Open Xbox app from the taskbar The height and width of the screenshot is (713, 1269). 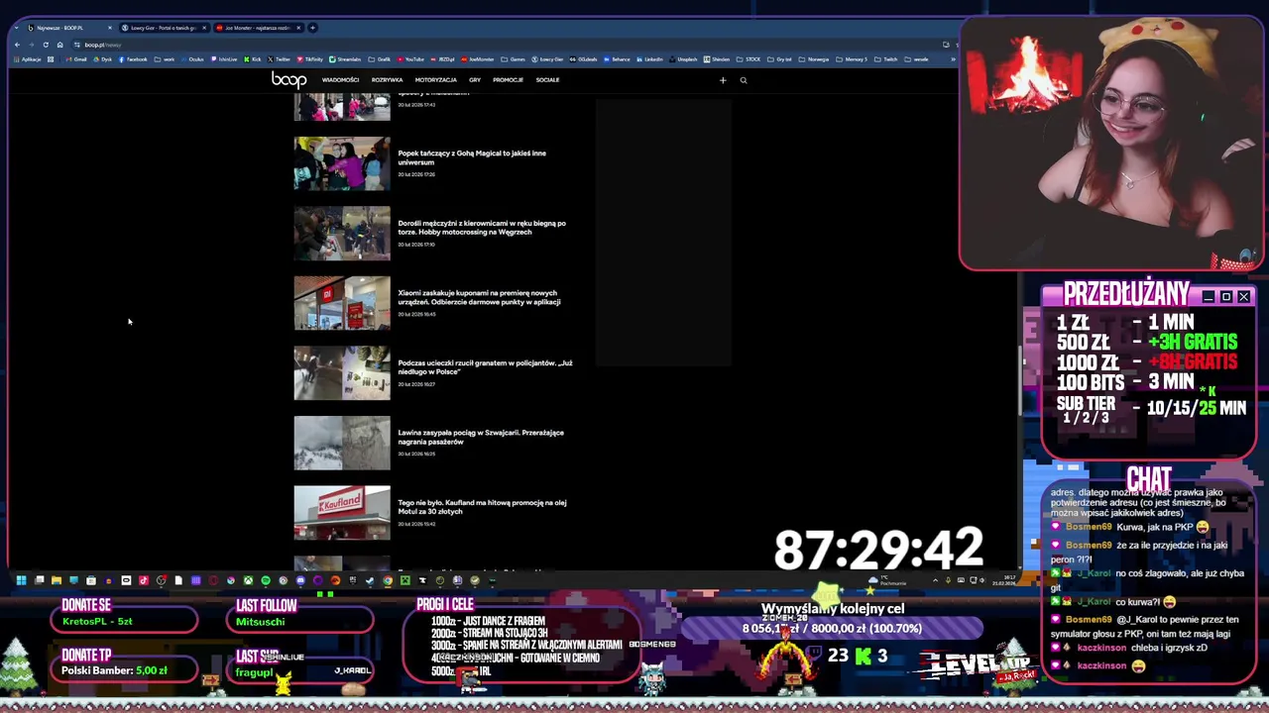(x=248, y=580)
